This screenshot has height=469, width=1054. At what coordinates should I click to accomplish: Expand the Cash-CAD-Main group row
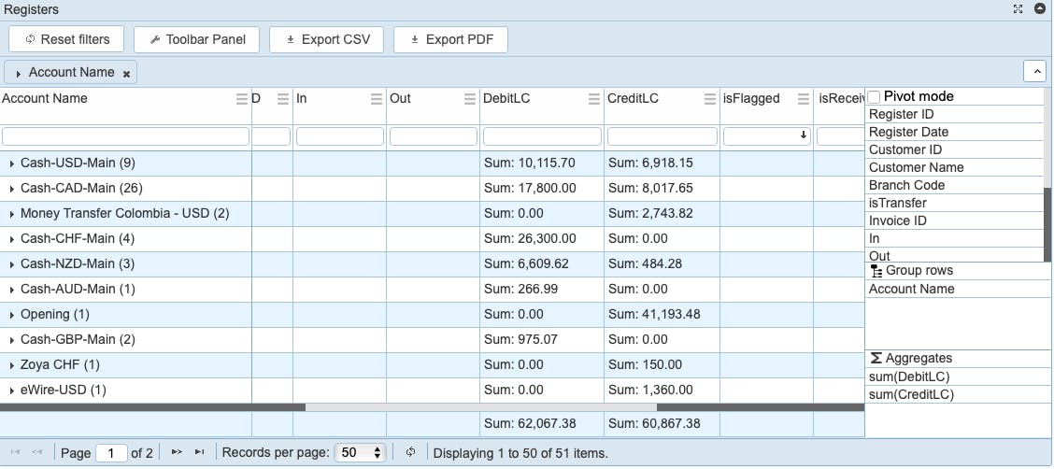(x=11, y=189)
